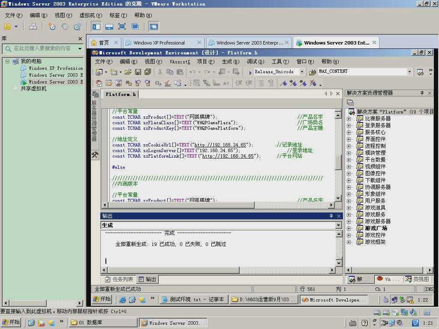Decrease indent toolbar icon
The height and width of the screenshot is (329, 439).
pyautogui.click(x=238, y=83)
